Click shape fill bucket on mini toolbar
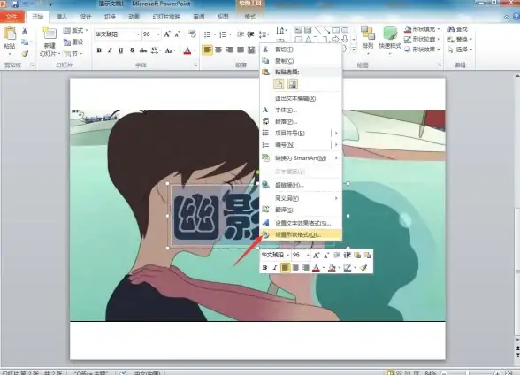 click(332, 268)
